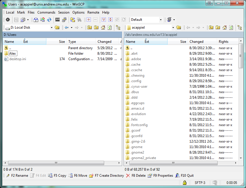
Task: Click F8 Delete button
Action: point(136,176)
